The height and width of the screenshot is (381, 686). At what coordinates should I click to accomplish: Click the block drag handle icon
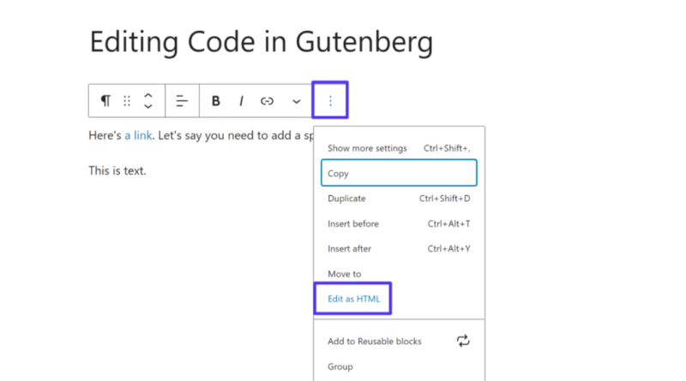click(x=127, y=101)
